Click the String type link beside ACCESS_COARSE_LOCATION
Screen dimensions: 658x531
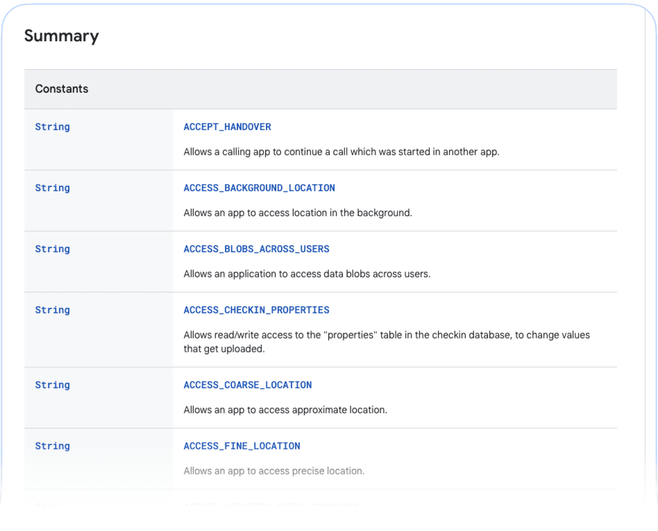coord(52,385)
